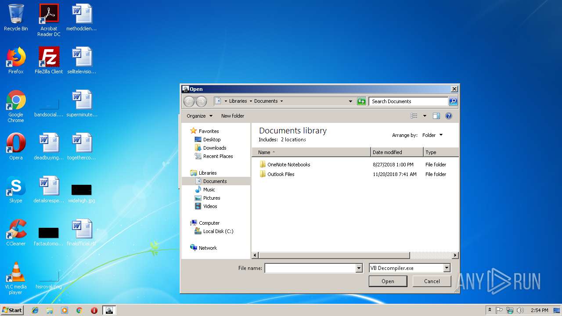Click Documents in the address breadcrumb
Viewport: 562px width, 316px height.
click(x=266, y=101)
